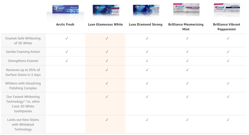Select Luxe Diamond Strong checkmark for Removes 95% Stains
249x135 pixels.
(x=147, y=70)
